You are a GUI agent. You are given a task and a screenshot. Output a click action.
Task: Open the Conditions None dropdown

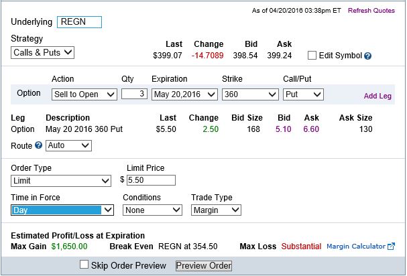click(152, 210)
